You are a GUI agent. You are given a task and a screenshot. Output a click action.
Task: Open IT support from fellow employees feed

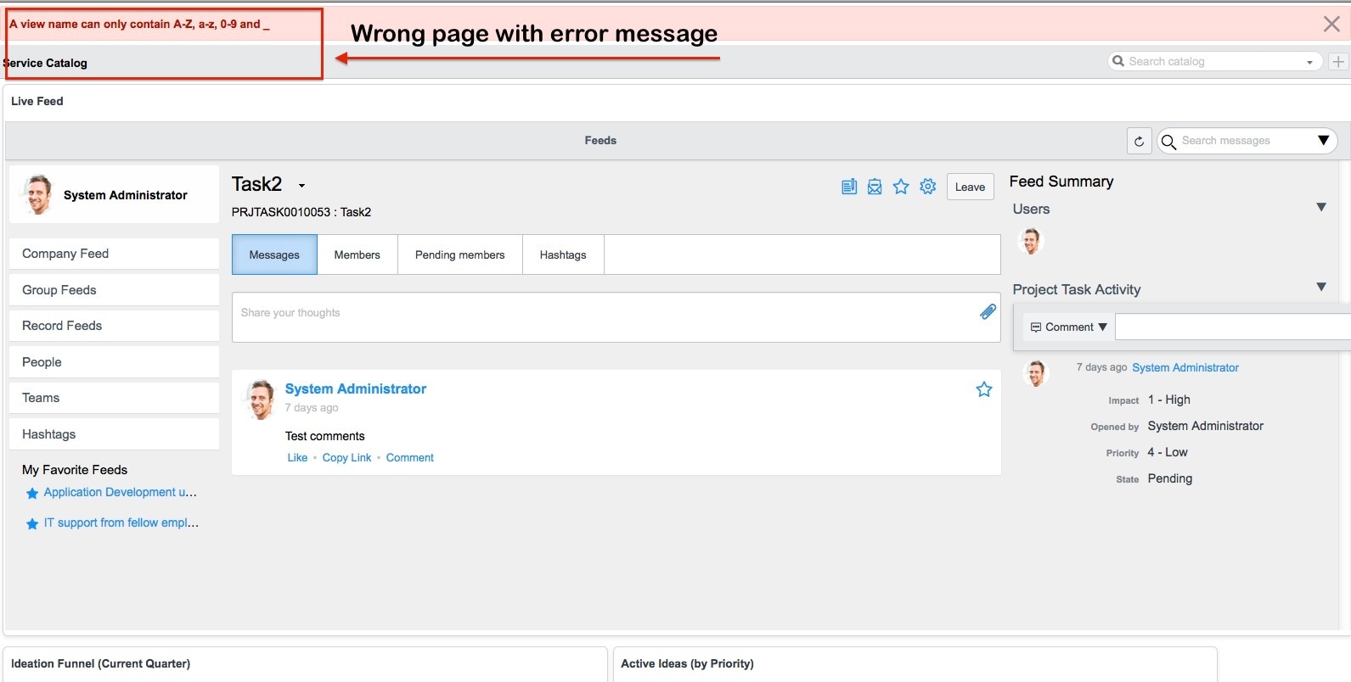coord(121,523)
